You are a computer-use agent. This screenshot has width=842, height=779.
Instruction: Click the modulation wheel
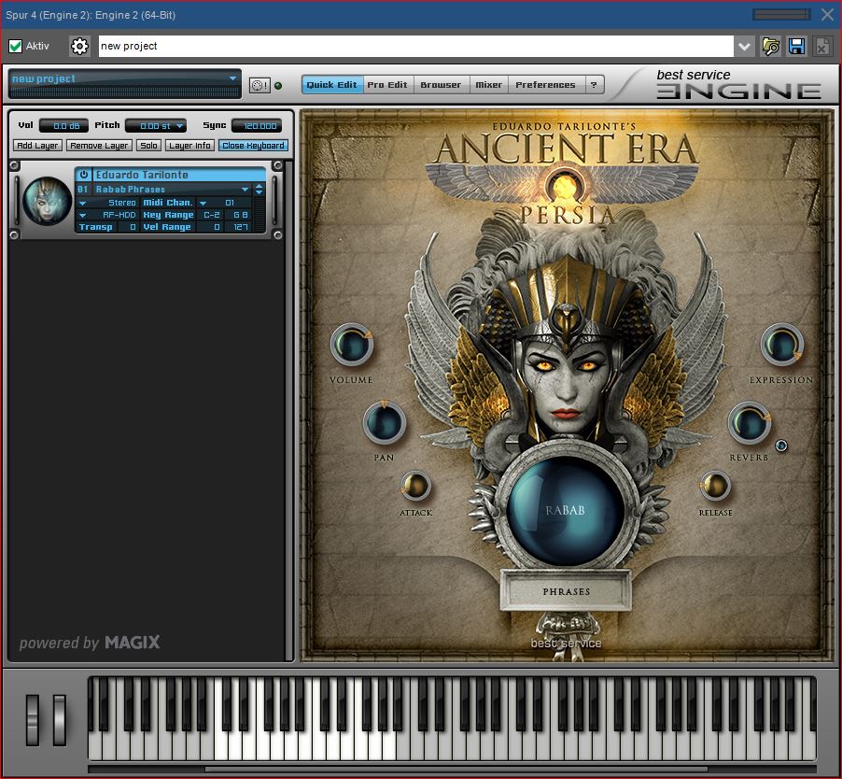coord(60,720)
